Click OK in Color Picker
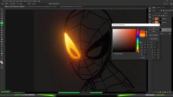This screenshot has height=97, width=173. tap(154, 28)
